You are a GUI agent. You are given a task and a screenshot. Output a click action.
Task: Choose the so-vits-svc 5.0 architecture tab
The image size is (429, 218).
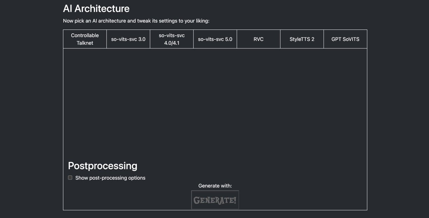(215, 39)
